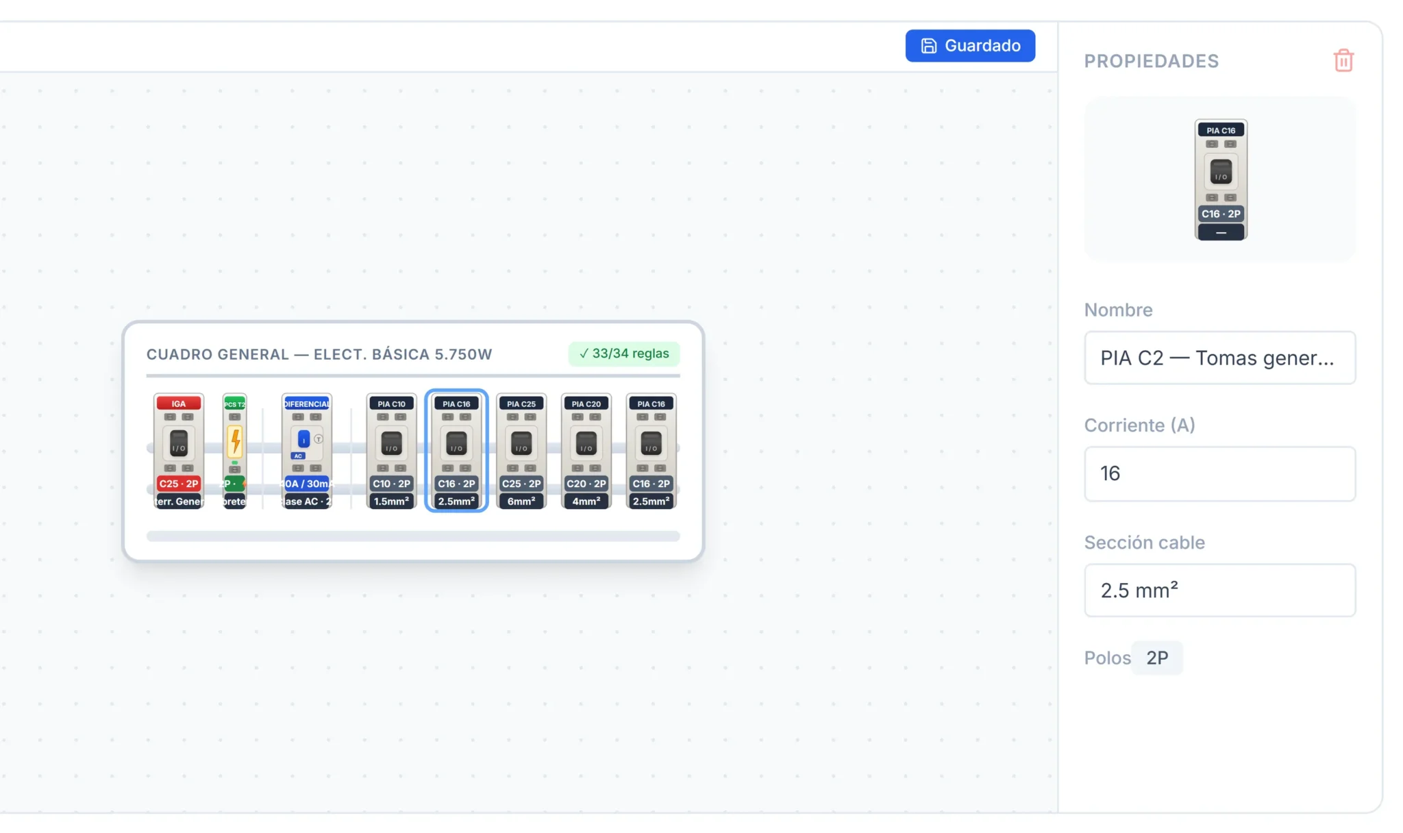The width and height of the screenshot is (1403, 833).
Task: Click the empty lower DIN rail row
Action: tap(413, 536)
